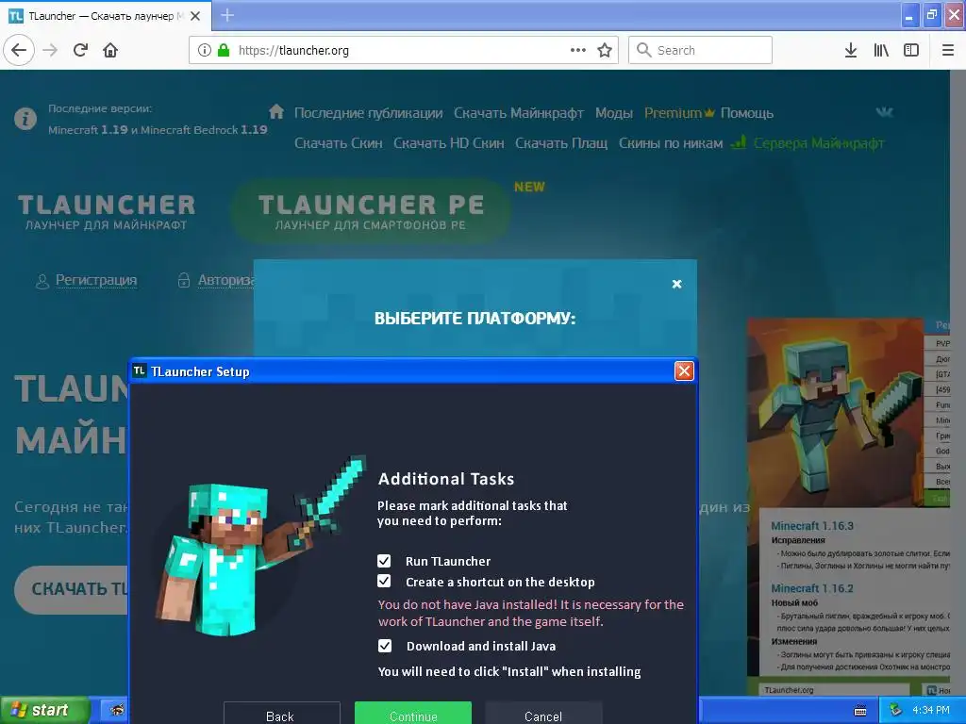Open the Помощь menu item

[x=747, y=113]
